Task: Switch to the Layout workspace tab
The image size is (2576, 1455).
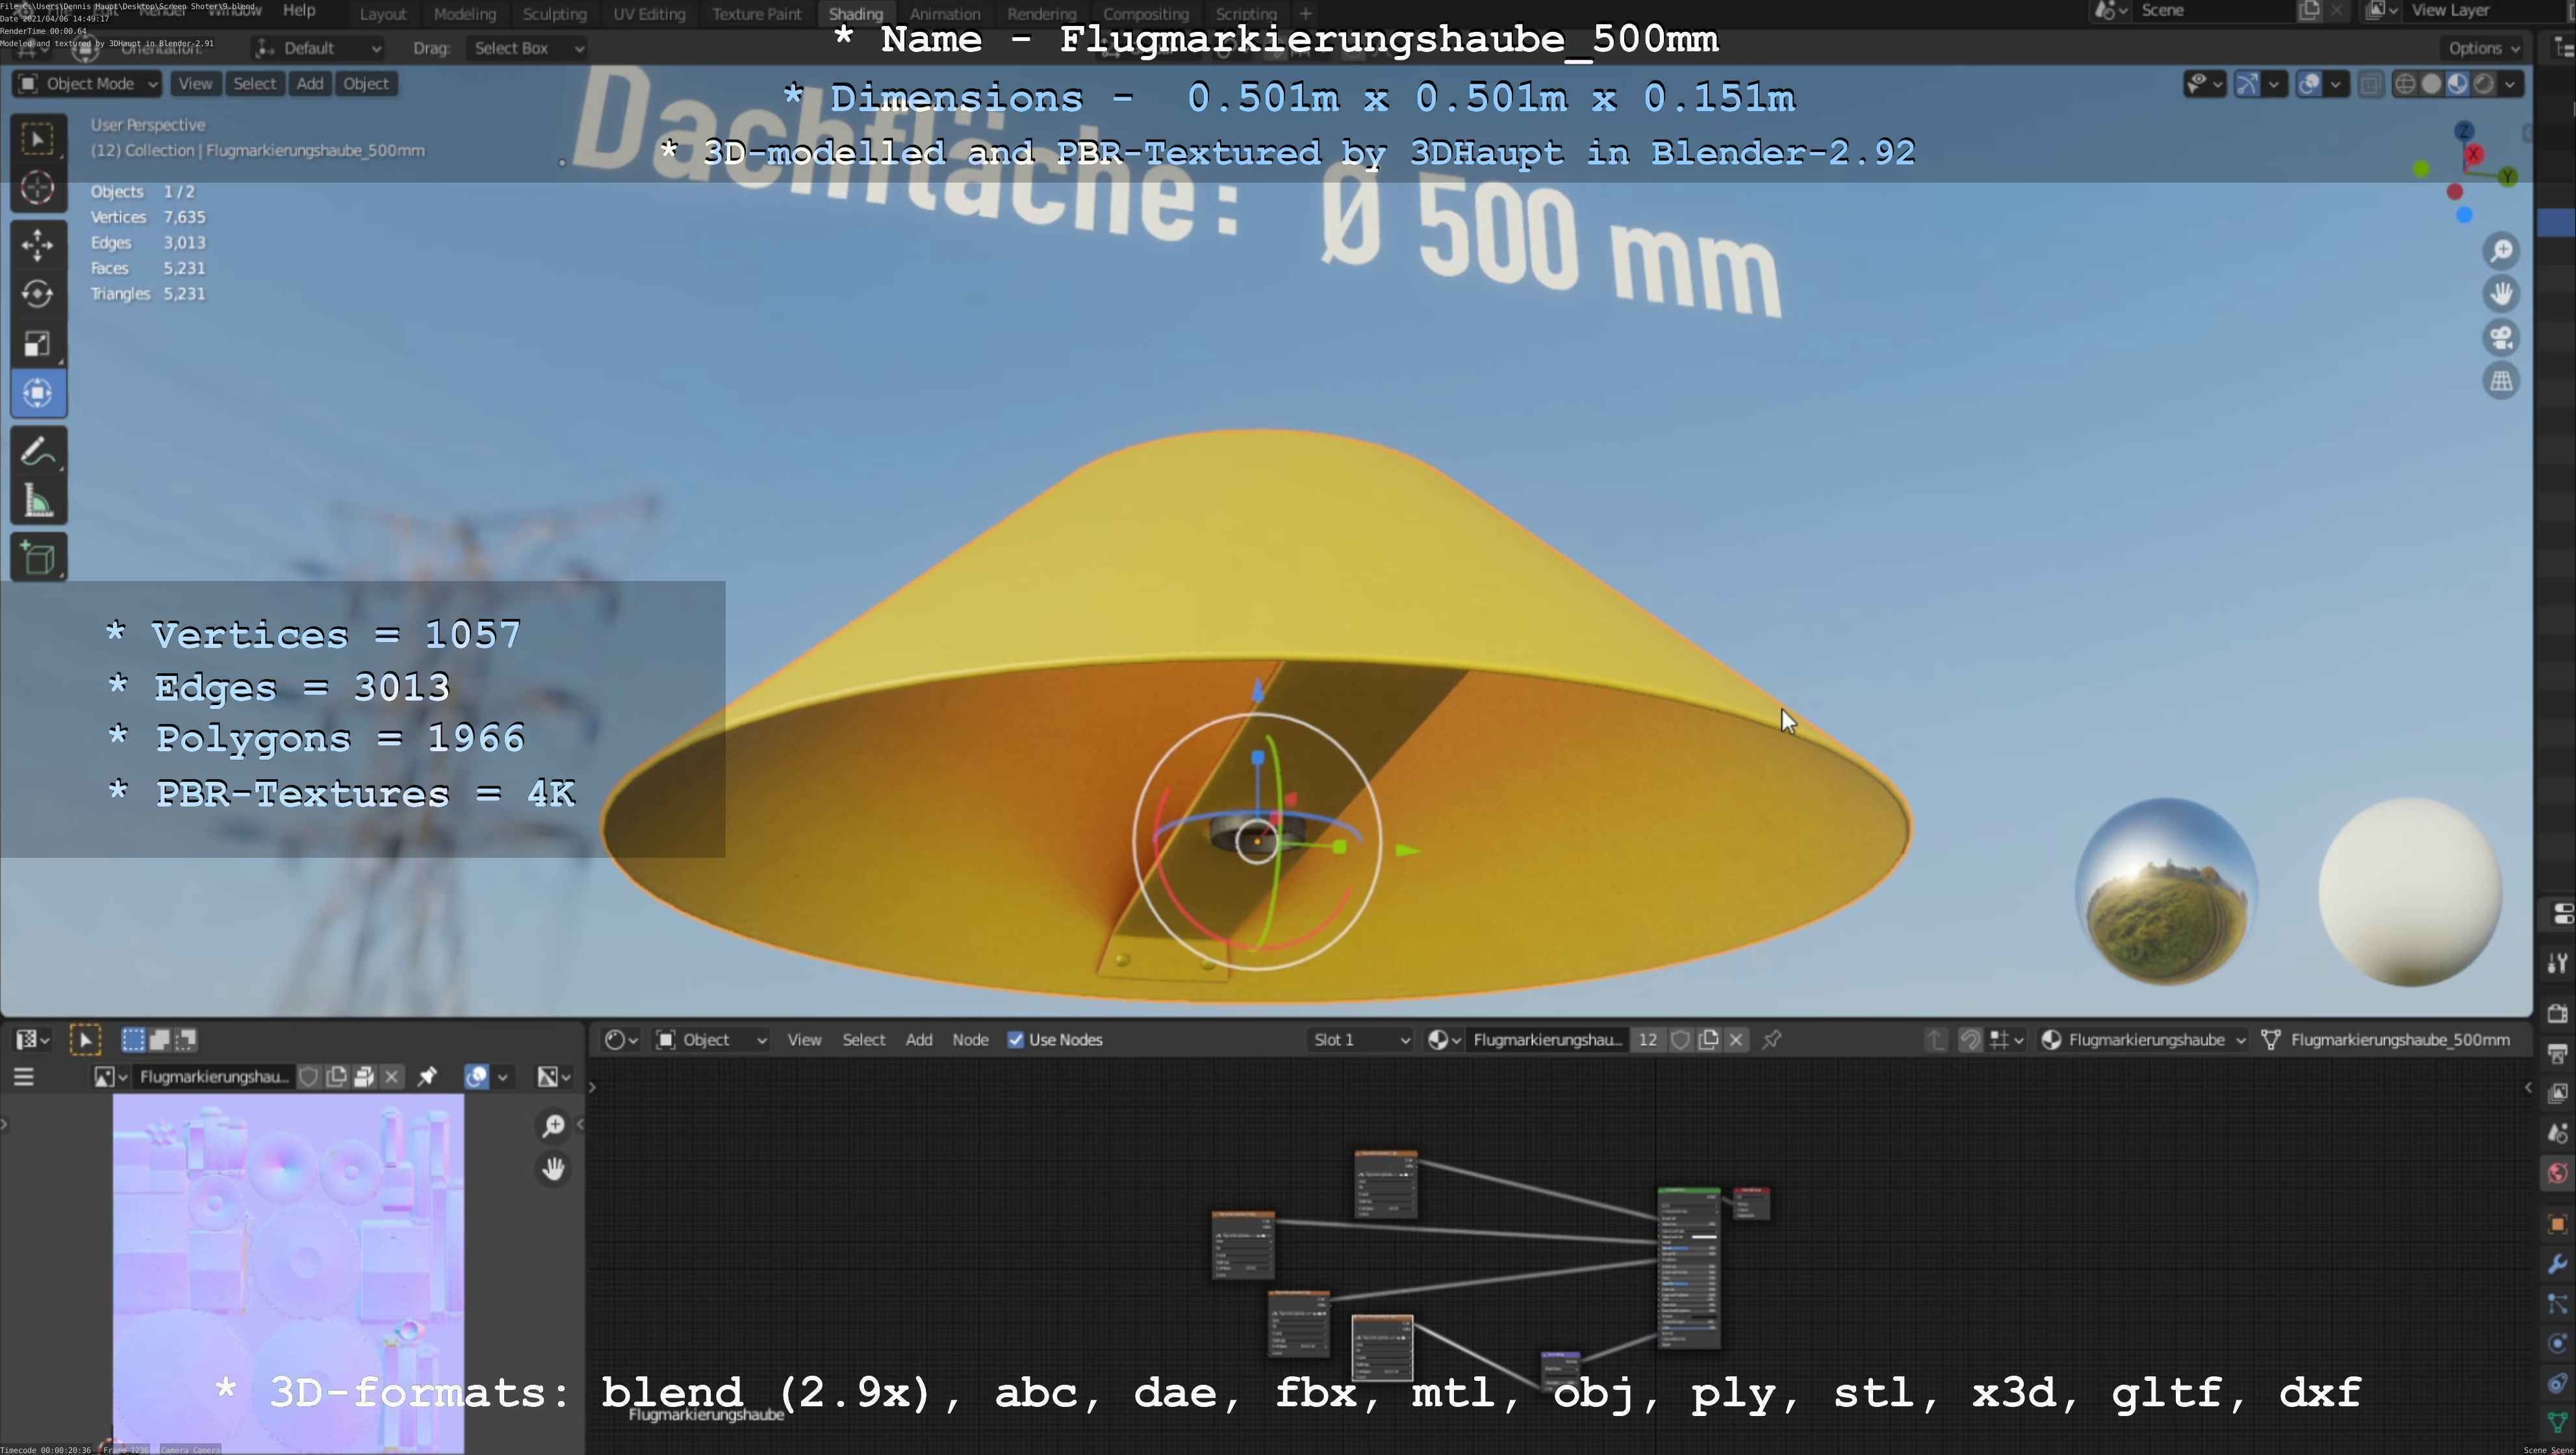Action: click(x=383, y=14)
